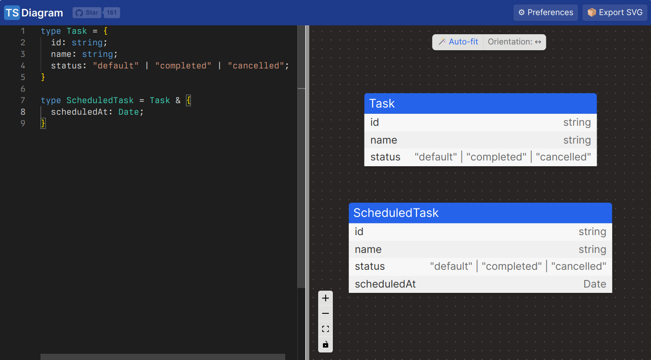Image resolution: width=651 pixels, height=360 pixels.
Task: Click the panel split divider handle
Action: coord(307,192)
